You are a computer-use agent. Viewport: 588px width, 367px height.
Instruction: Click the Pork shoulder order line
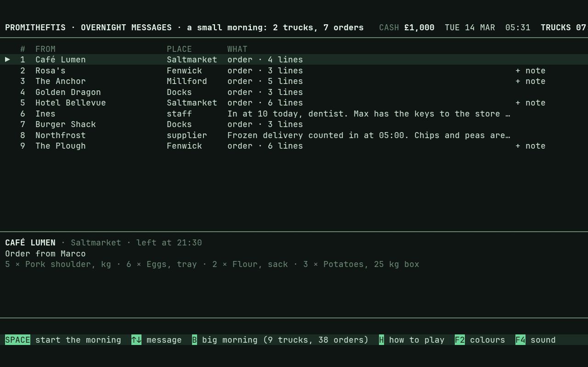click(x=58, y=264)
